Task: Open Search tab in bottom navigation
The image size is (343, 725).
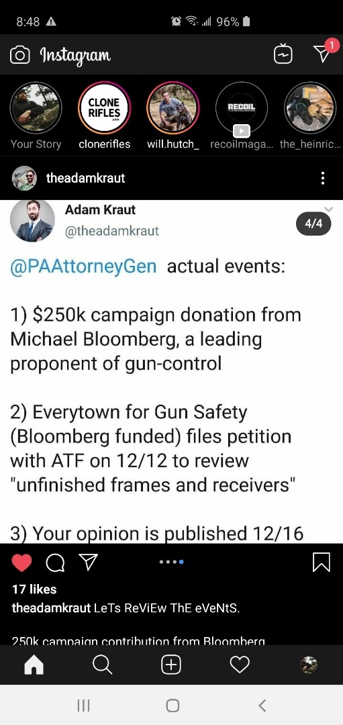Action: point(102,665)
